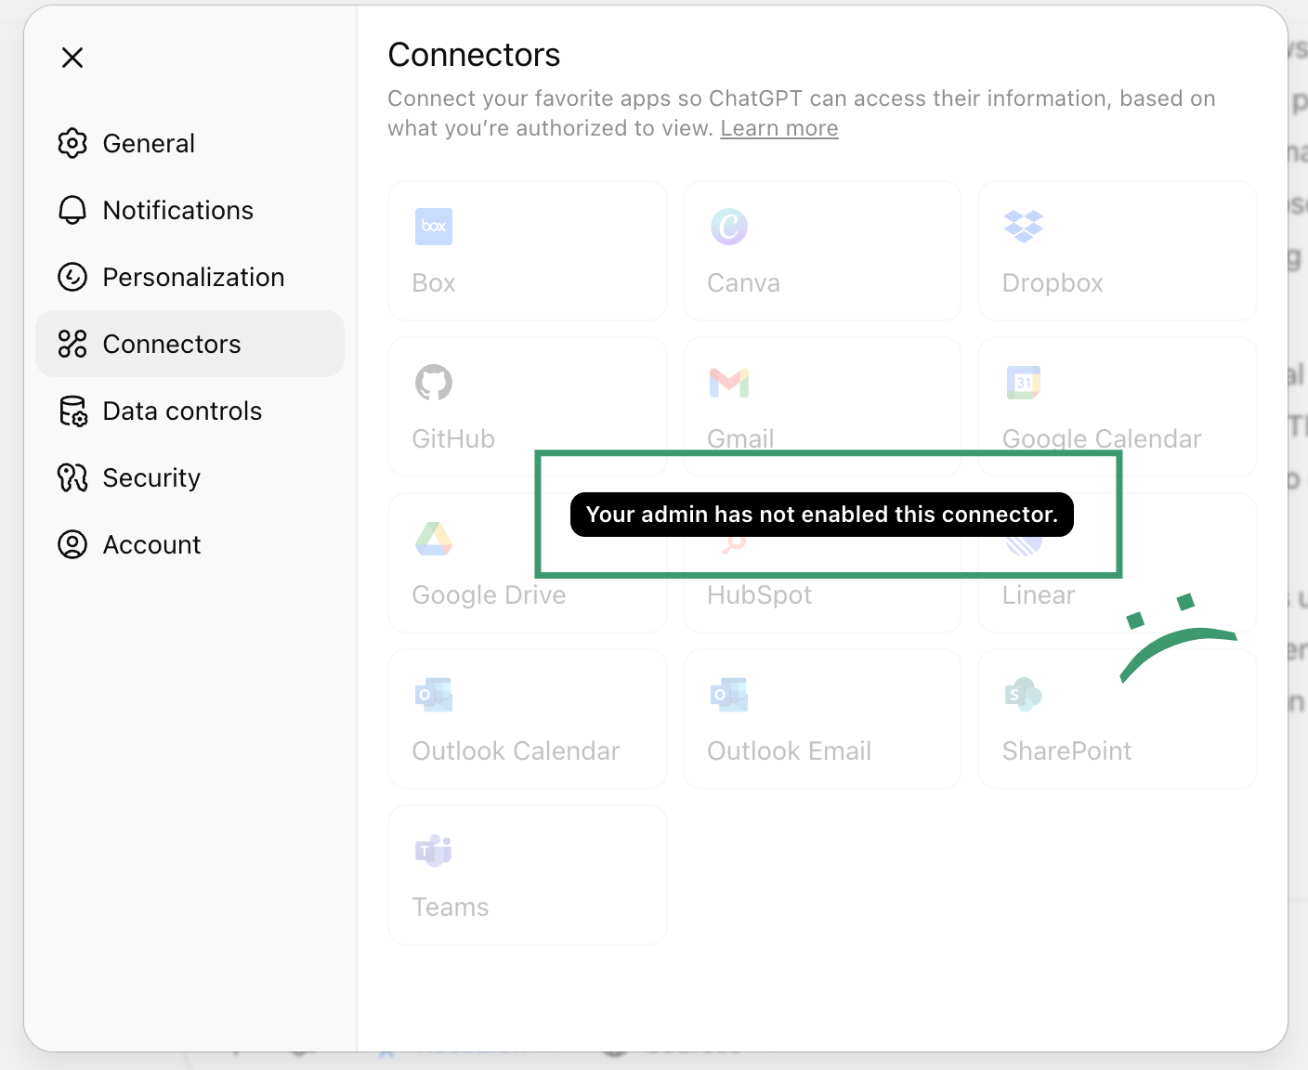Select the Linear connector name
The width and height of the screenshot is (1308, 1070).
coord(1039,595)
